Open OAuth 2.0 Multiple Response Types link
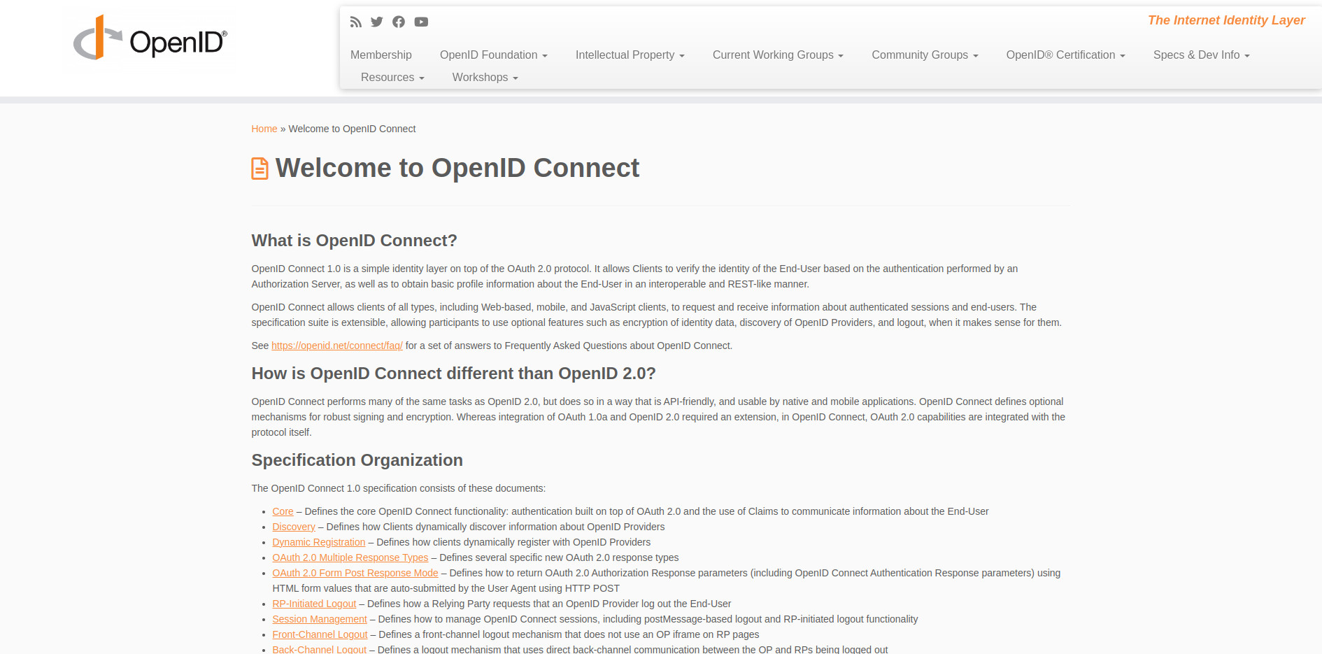The width and height of the screenshot is (1322, 654). click(350, 557)
